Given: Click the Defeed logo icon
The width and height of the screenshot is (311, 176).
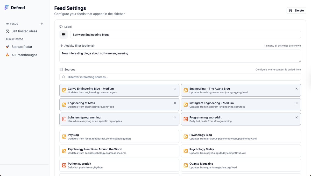Looking at the screenshot, I should tap(7, 8).
